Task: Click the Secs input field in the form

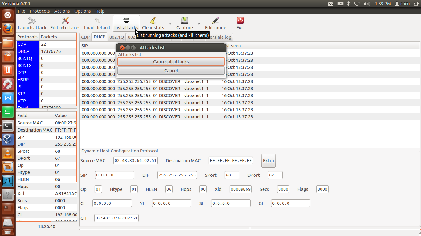Action: coord(283,189)
